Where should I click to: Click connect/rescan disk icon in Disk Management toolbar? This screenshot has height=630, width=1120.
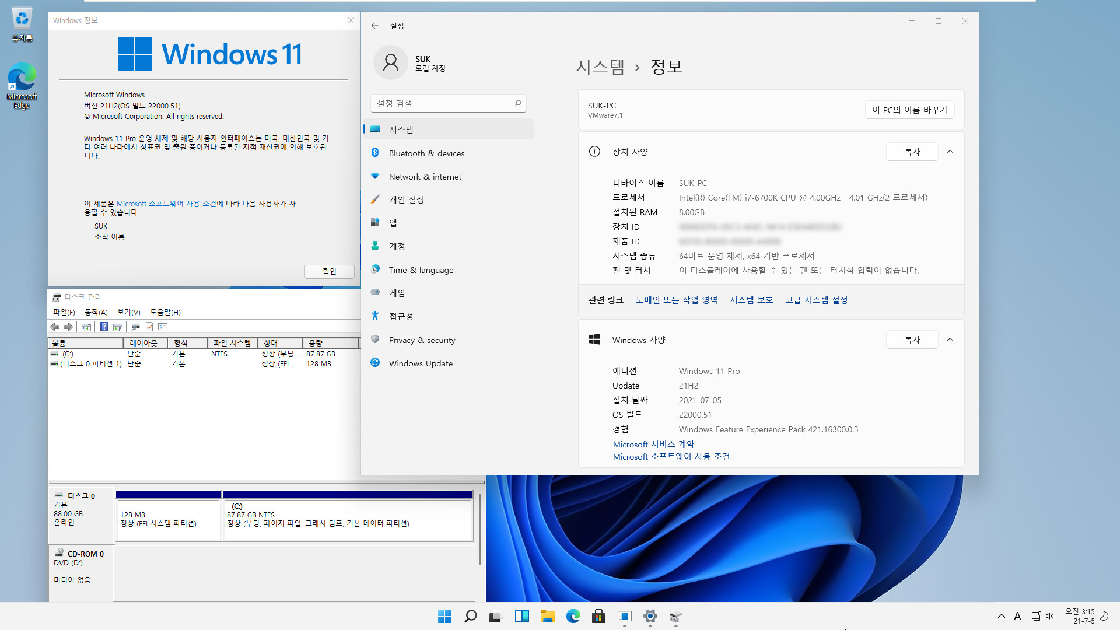click(135, 327)
